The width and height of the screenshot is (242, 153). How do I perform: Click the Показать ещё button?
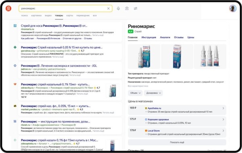177,143
